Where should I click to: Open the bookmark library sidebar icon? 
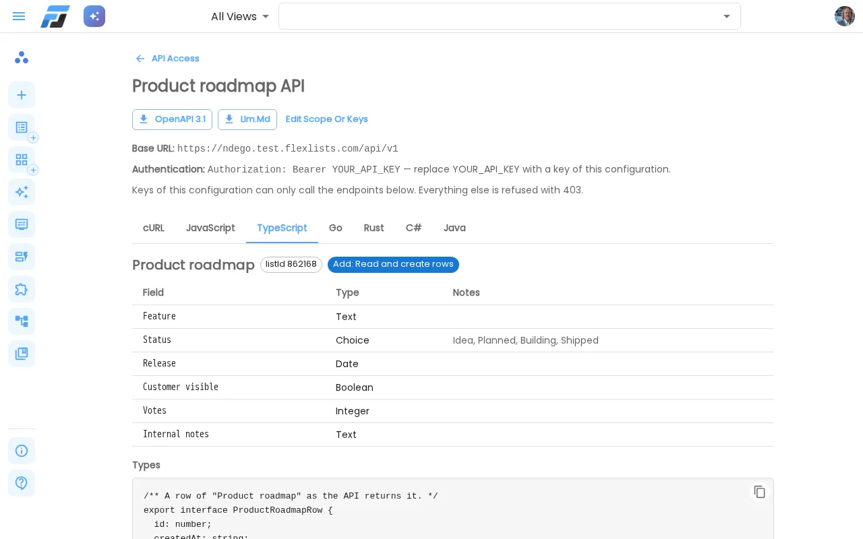[x=22, y=354]
